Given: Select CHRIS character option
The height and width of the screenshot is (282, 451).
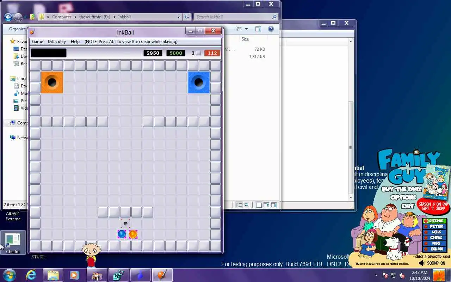Looking at the screenshot, I should [x=434, y=238].
